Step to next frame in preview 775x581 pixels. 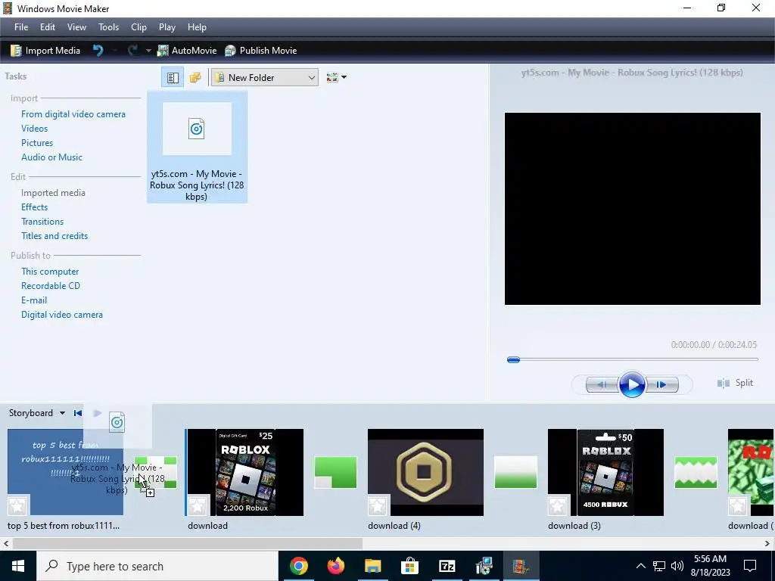point(661,384)
